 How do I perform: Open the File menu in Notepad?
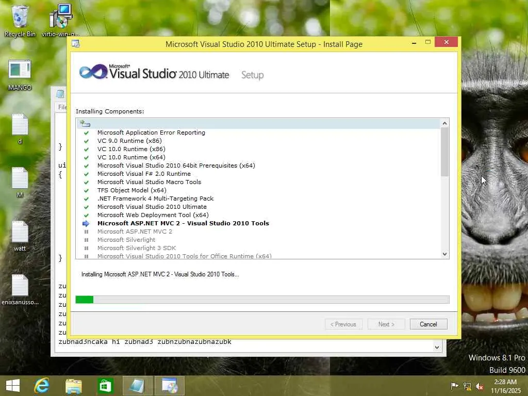[62, 107]
